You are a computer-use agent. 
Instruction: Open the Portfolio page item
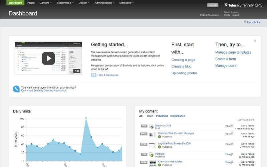[160, 154]
